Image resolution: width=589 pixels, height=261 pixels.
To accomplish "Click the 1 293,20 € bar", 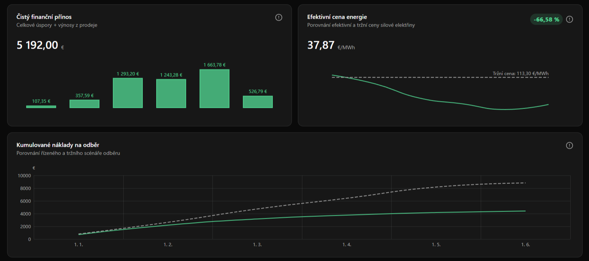I will point(128,93).
